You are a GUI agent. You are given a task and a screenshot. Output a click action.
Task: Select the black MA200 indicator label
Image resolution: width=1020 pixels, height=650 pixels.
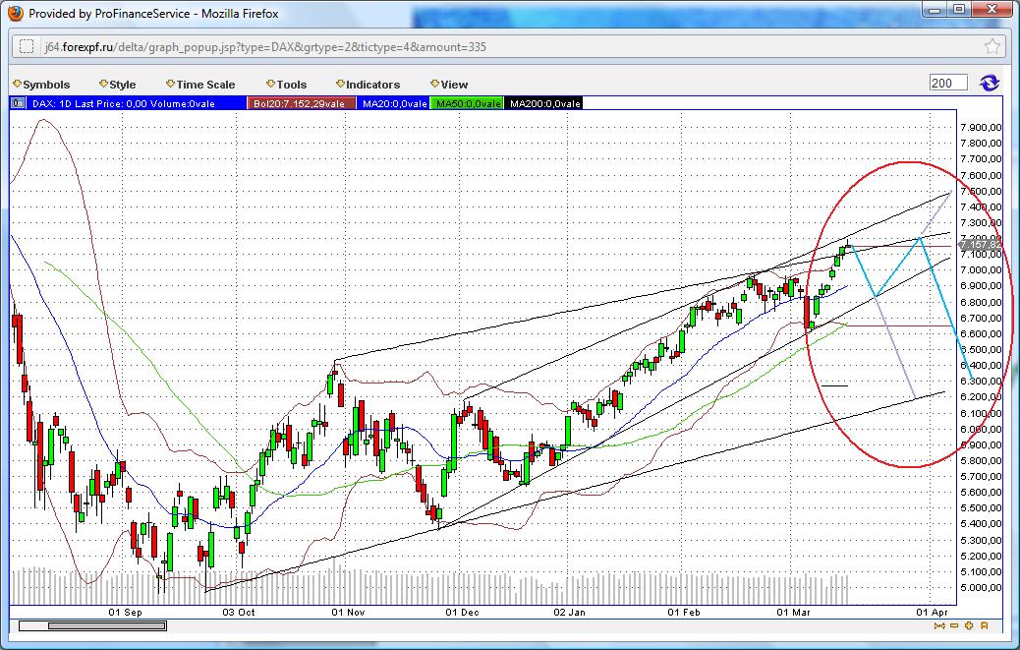(x=544, y=103)
